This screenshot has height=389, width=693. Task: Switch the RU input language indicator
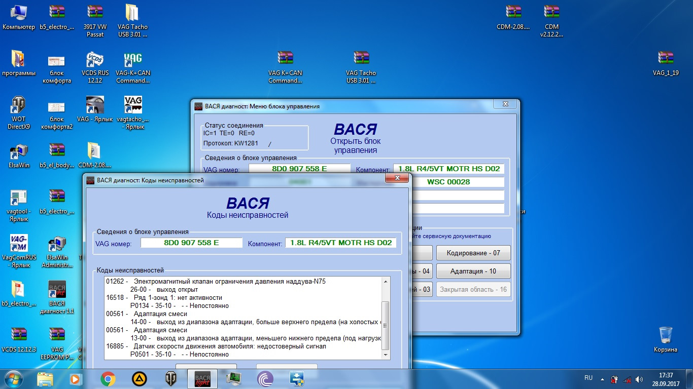coord(588,378)
